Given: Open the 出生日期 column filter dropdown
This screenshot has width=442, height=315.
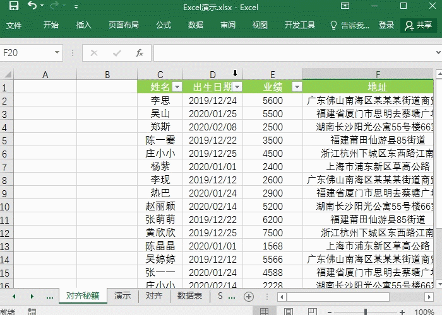Looking at the screenshot, I should coord(237,87).
